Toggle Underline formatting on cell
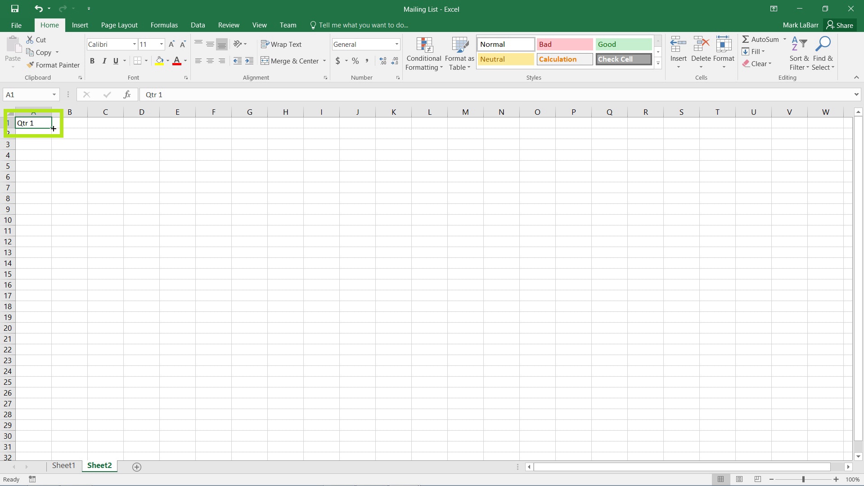 [x=116, y=61]
